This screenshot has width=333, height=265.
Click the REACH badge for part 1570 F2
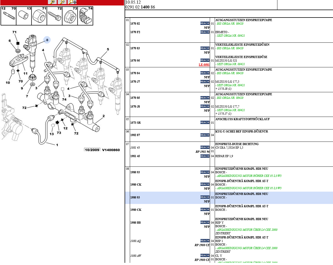[205, 32]
